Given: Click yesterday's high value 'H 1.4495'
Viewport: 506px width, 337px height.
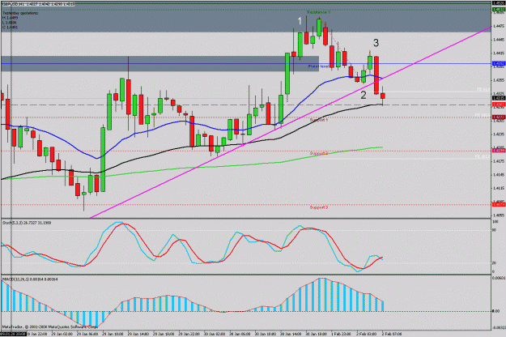Looking at the screenshot, I should click(x=10, y=18).
